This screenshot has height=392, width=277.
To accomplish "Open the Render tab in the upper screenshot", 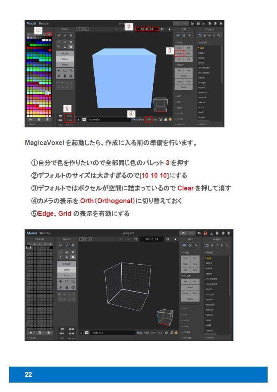I will pyautogui.click(x=44, y=23).
